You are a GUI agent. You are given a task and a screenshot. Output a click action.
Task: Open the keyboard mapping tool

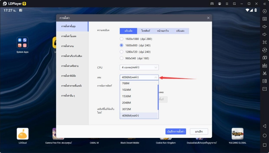click(x=265, y=19)
